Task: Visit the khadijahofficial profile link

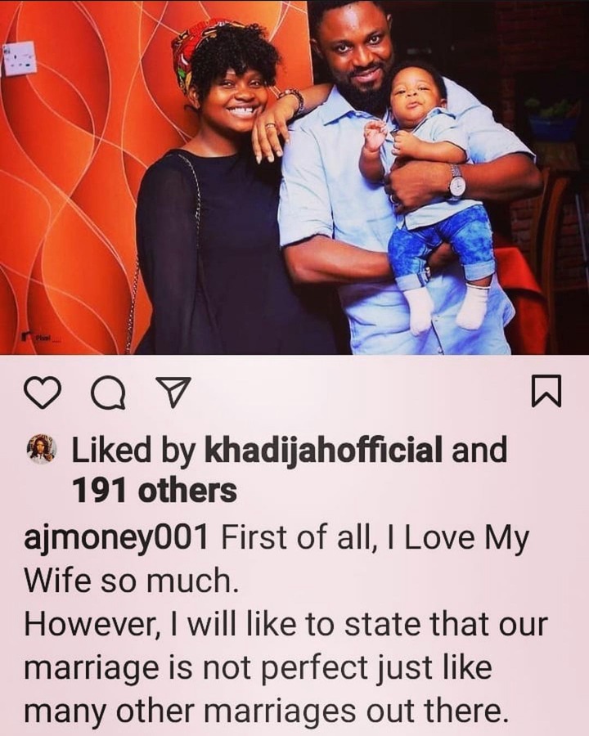Action: coord(324,449)
